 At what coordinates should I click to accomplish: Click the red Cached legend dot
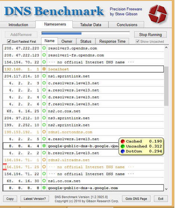tap(123, 141)
